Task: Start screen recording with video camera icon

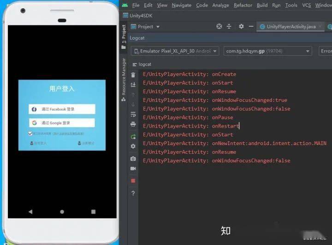Action: click(133, 169)
